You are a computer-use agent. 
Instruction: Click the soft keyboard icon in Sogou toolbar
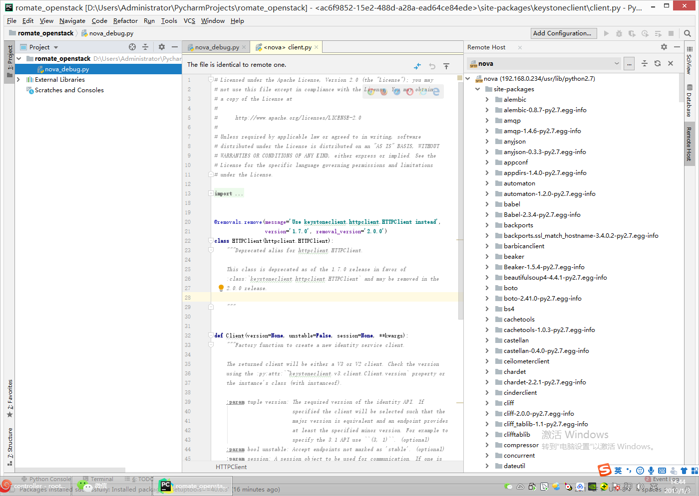(662, 471)
